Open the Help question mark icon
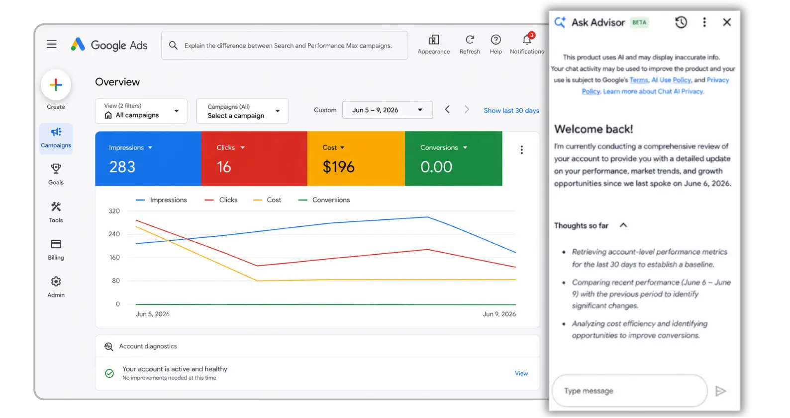 click(x=495, y=40)
